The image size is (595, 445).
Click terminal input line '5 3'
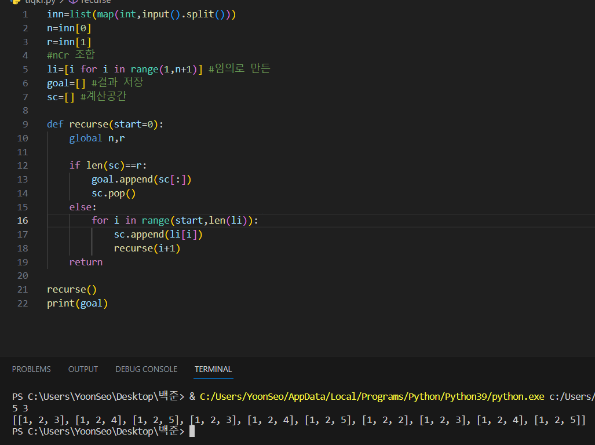click(x=20, y=408)
